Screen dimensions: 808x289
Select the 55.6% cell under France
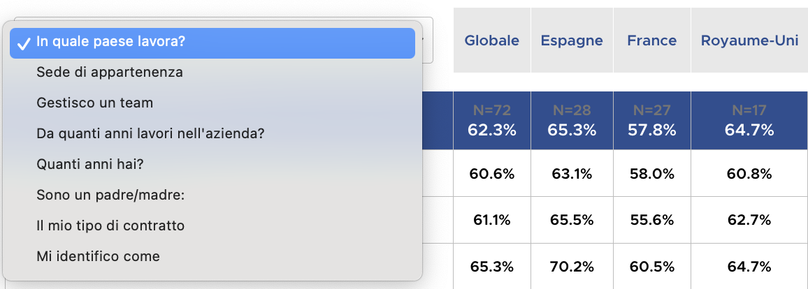652,221
